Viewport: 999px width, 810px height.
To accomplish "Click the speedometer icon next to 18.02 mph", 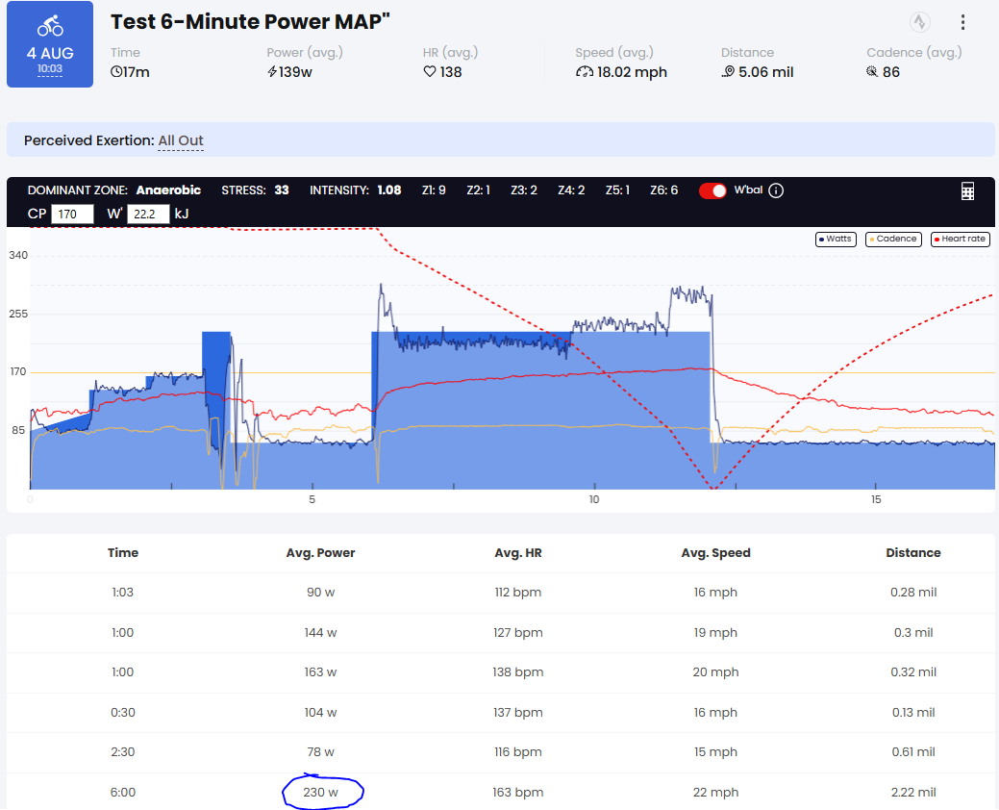I will (585, 72).
